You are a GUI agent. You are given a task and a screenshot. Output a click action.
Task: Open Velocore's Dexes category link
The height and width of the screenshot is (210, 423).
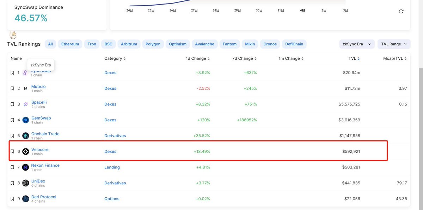coord(110,152)
